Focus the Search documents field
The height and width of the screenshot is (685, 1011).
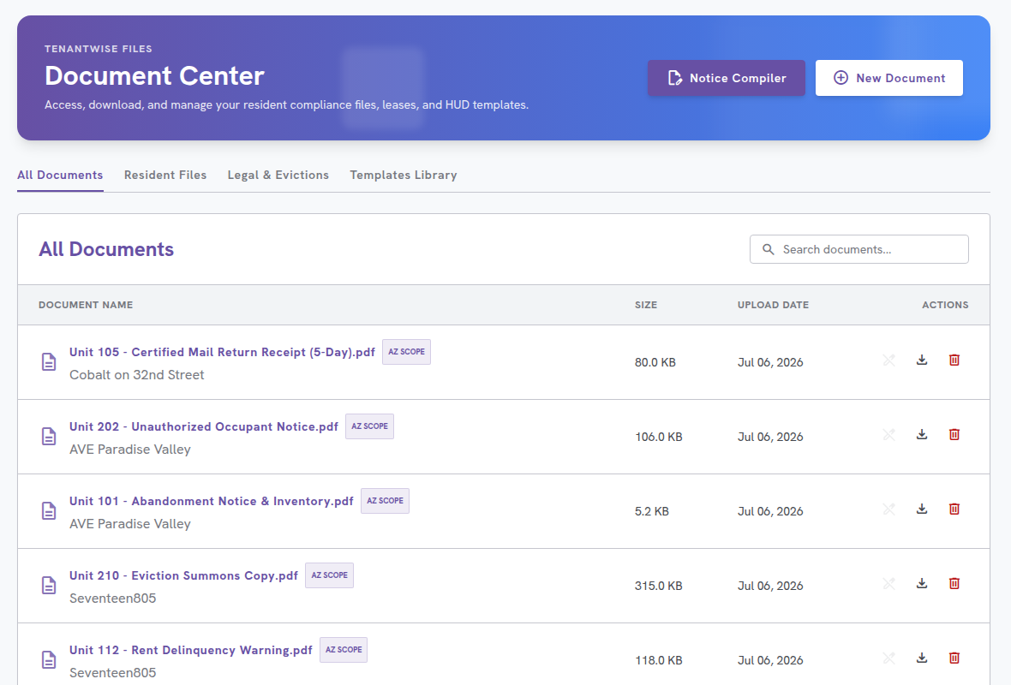coord(858,249)
